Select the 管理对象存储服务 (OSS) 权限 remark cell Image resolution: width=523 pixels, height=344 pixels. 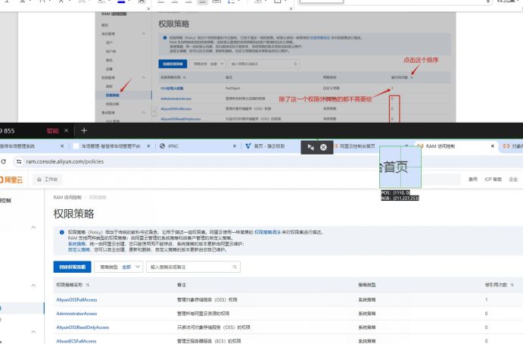pyautogui.click(x=207, y=300)
